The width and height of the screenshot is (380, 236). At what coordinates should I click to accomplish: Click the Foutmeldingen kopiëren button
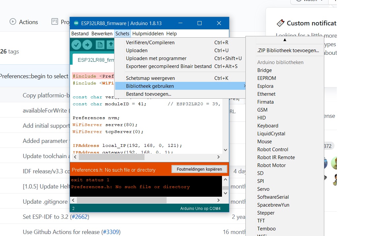[199, 169]
